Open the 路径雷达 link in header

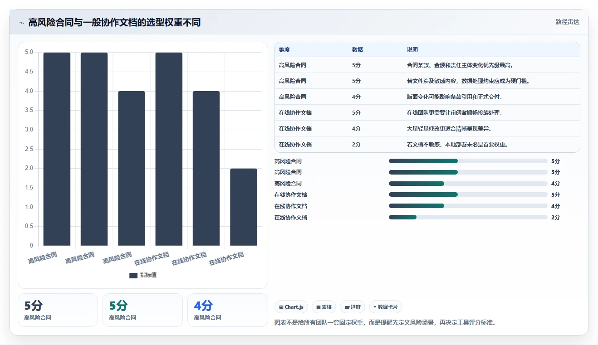(x=568, y=22)
